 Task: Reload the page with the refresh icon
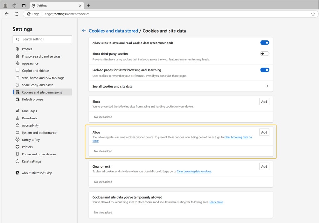[17, 14]
